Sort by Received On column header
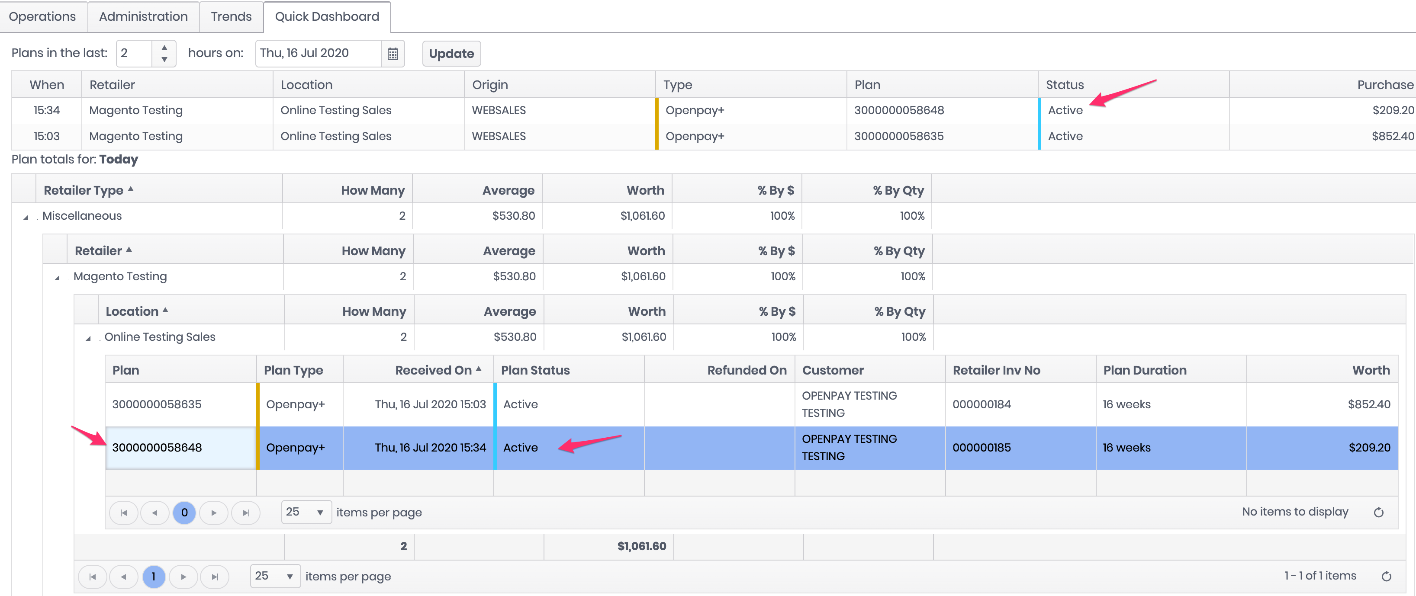The width and height of the screenshot is (1416, 596). tap(433, 370)
